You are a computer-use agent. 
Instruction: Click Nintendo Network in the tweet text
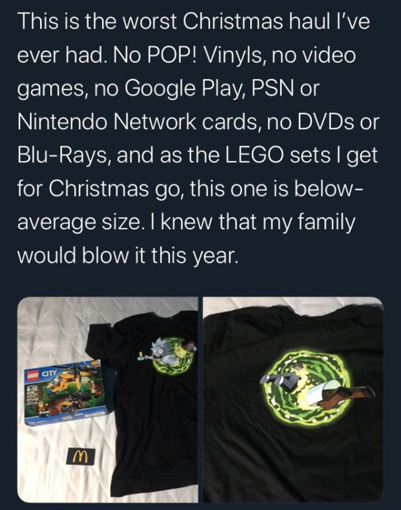107,121
